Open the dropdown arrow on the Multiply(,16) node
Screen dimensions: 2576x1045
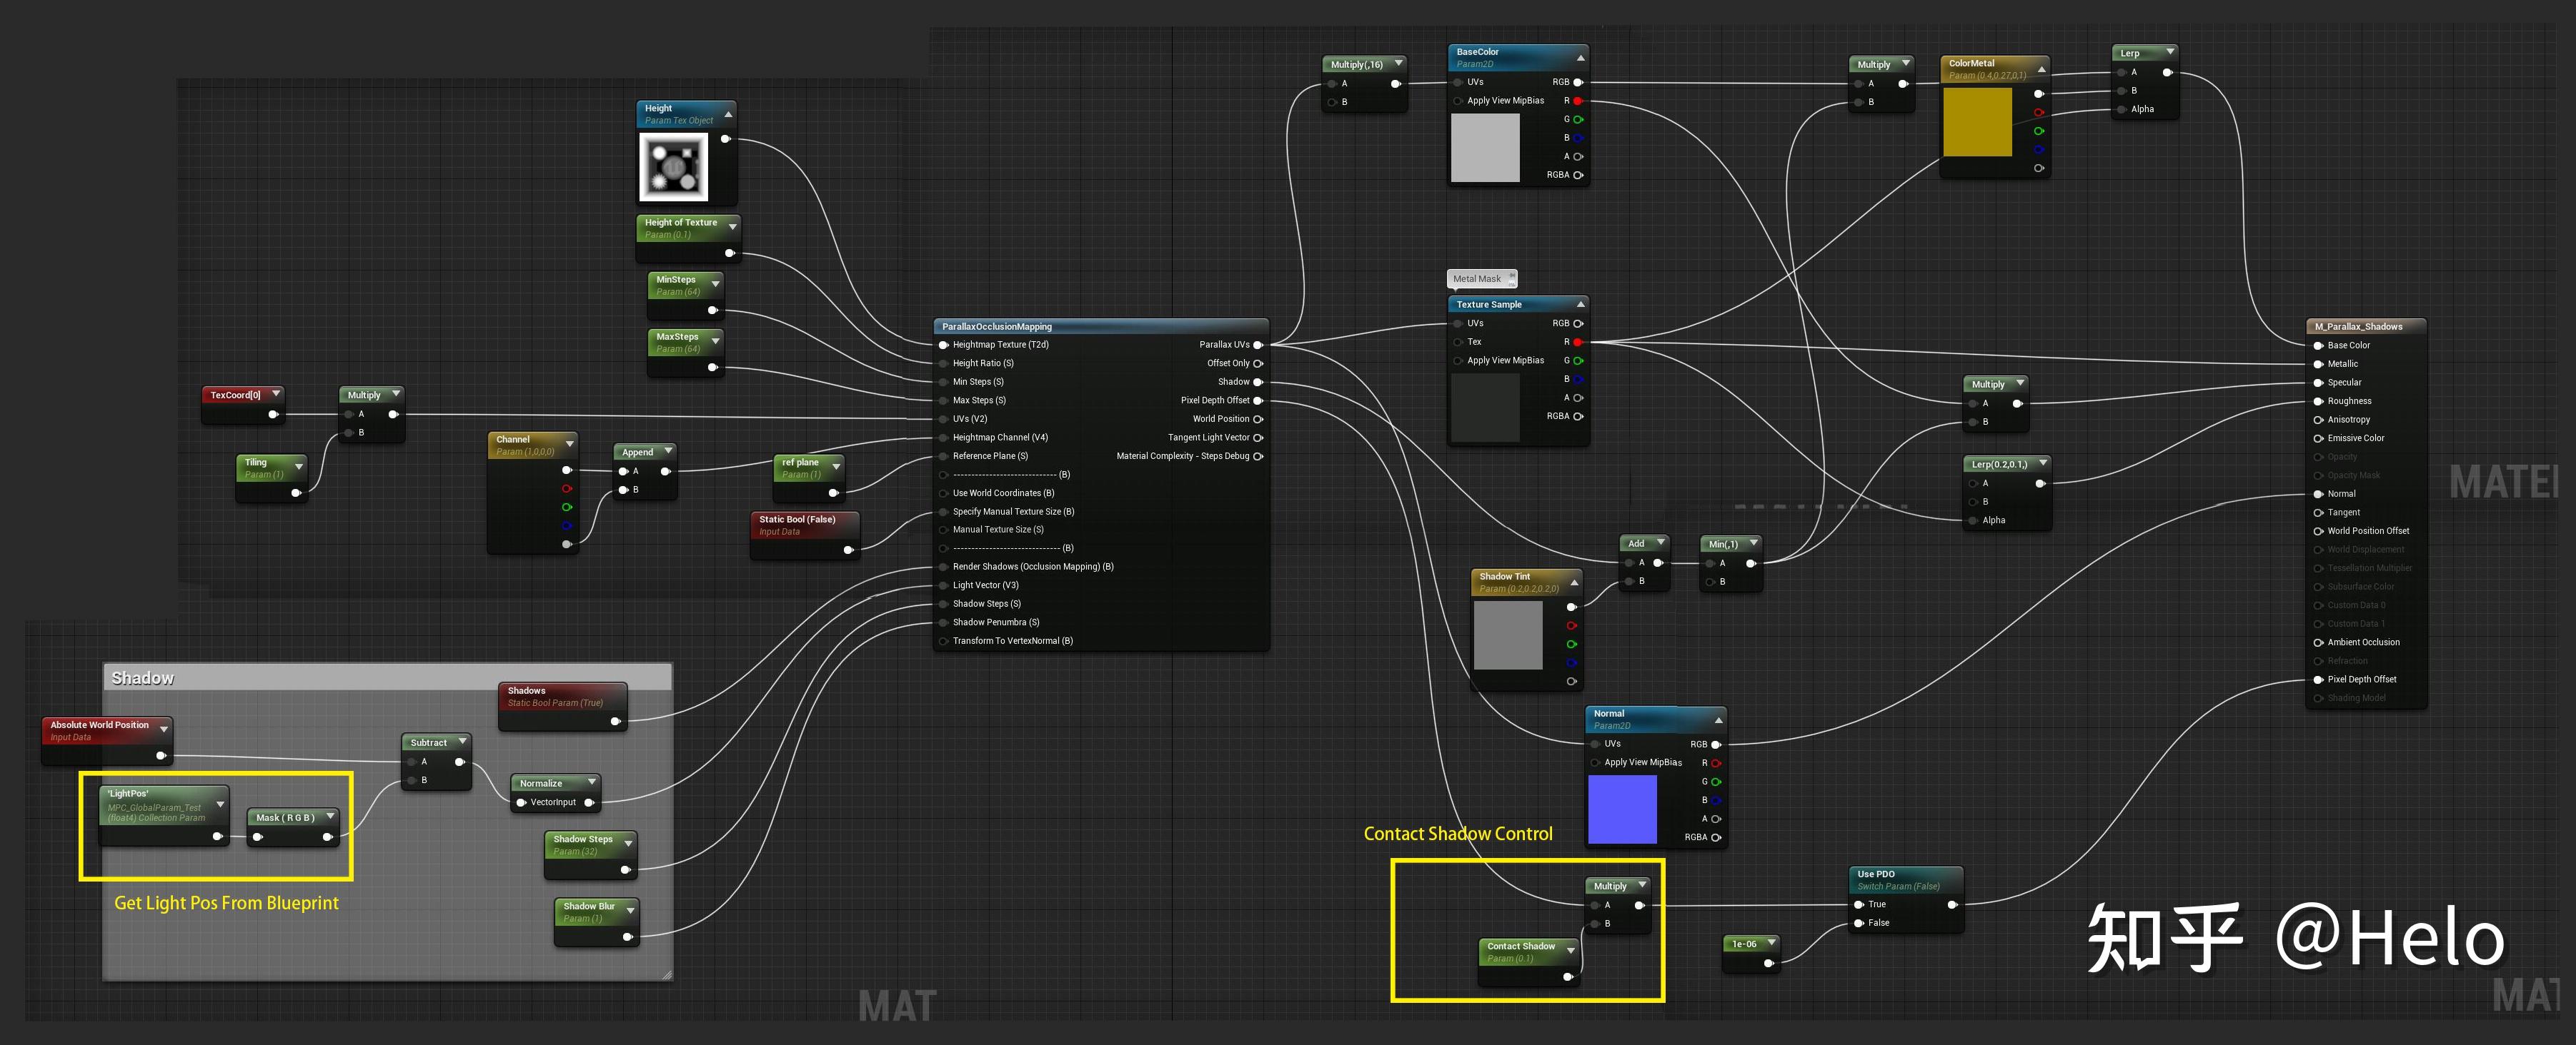(1398, 63)
